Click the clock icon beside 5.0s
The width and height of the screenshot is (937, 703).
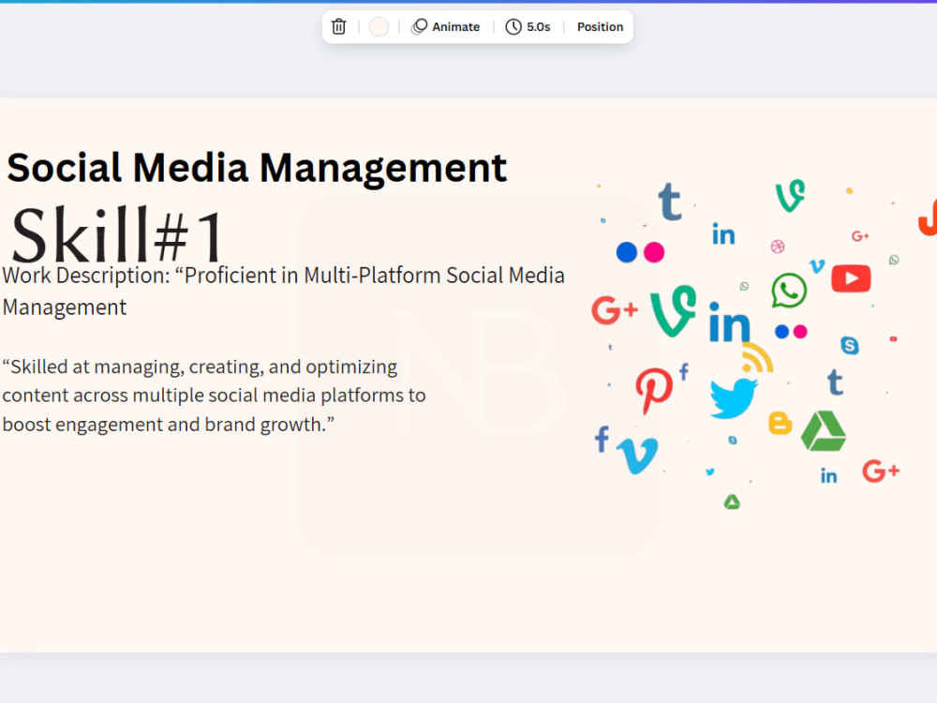point(513,27)
